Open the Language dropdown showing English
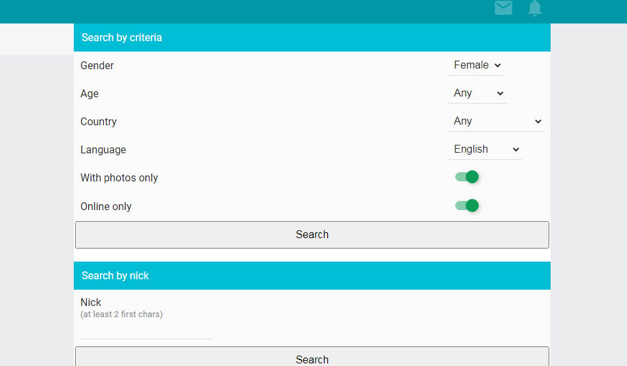Screen dimensions: 627x366 click(486, 149)
